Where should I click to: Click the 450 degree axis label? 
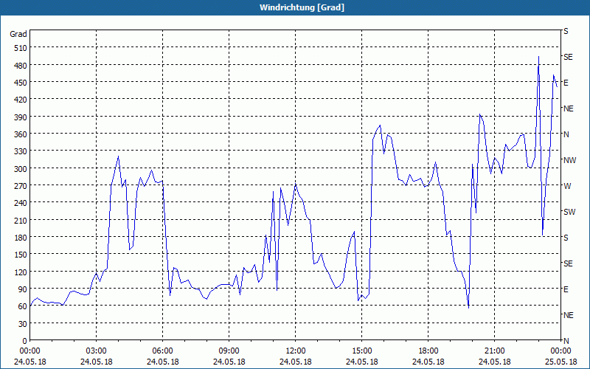[x=21, y=83]
